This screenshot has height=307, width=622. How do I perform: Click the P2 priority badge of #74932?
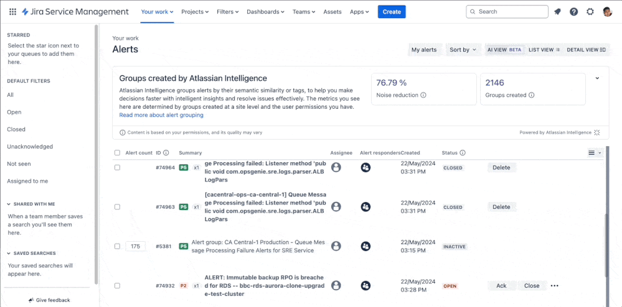(x=184, y=286)
